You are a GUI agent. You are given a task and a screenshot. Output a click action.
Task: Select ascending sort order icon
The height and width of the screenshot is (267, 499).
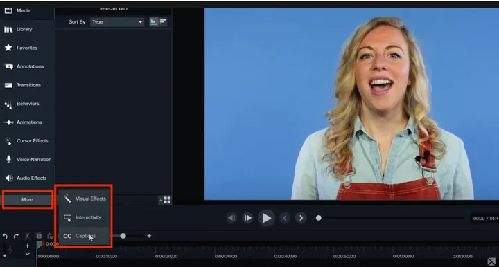tap(154, 22)
